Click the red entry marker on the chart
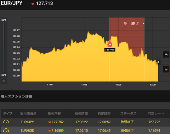This screenshot has width=170, height=134. click(110, 44)
